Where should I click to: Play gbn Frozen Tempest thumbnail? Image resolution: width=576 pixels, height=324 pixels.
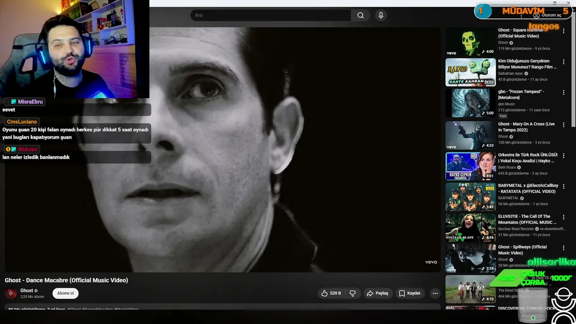point(471,103)
